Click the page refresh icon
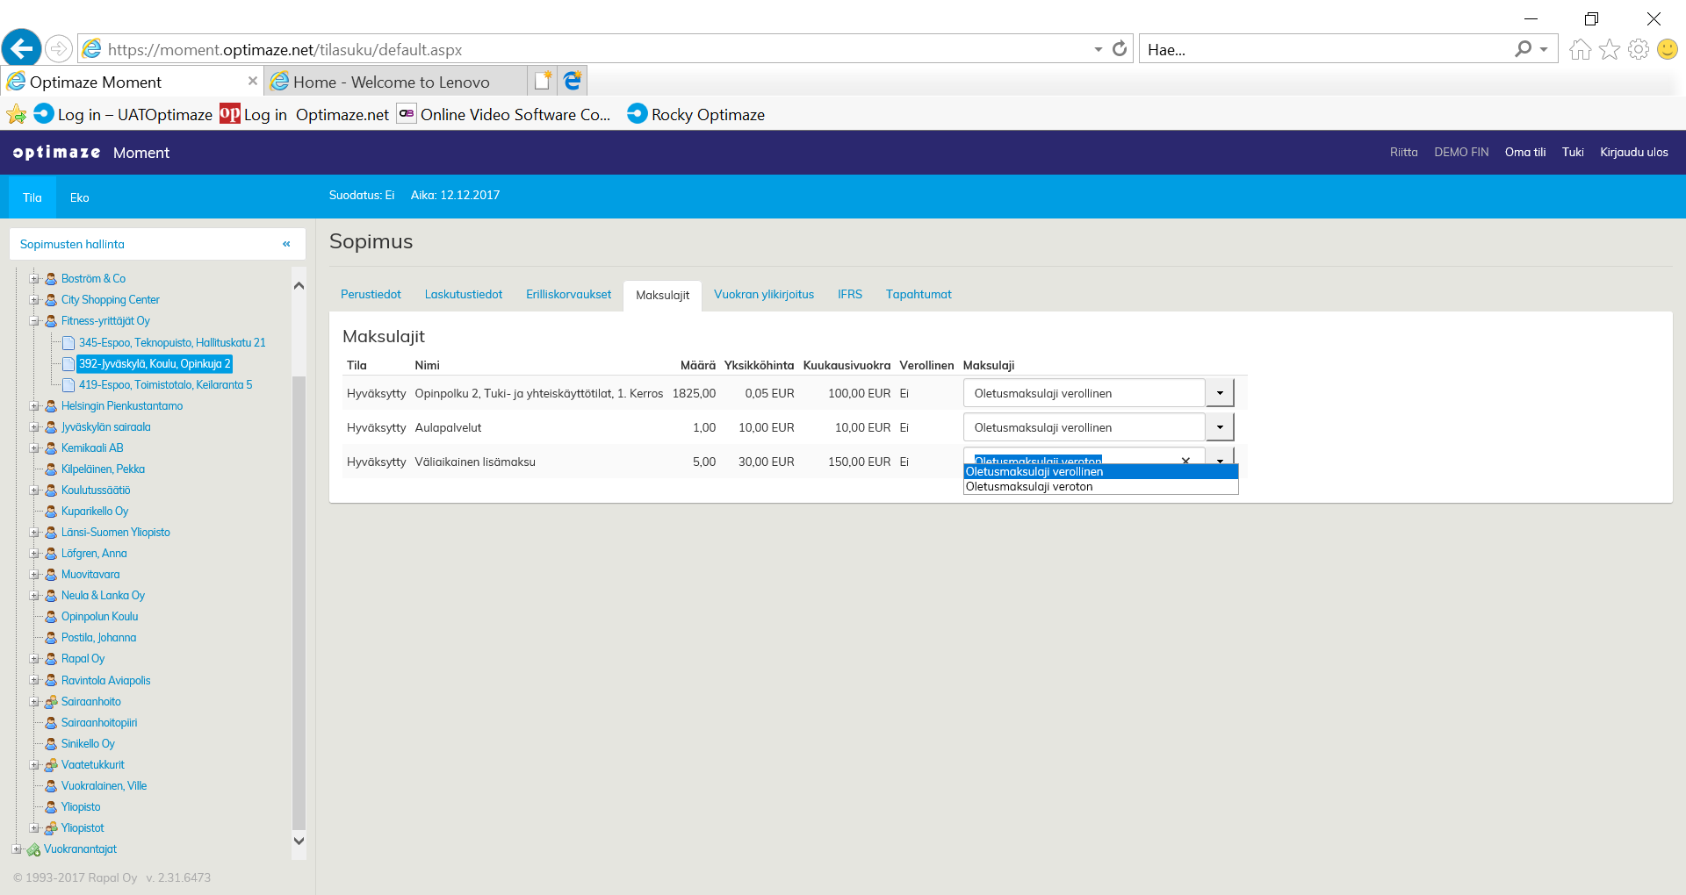 1120,49
